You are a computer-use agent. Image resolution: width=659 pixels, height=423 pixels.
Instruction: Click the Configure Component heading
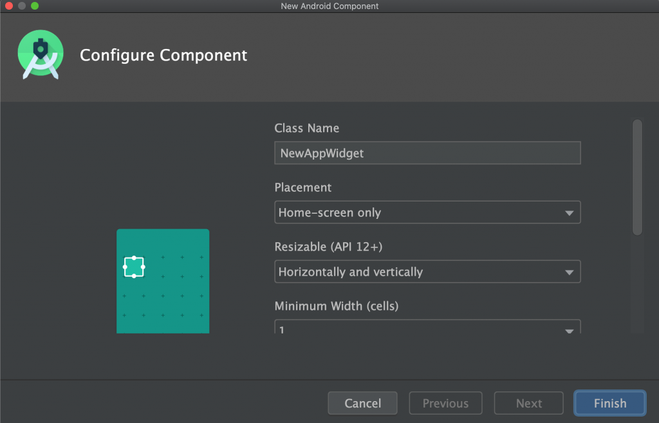[x=163, y=55]
